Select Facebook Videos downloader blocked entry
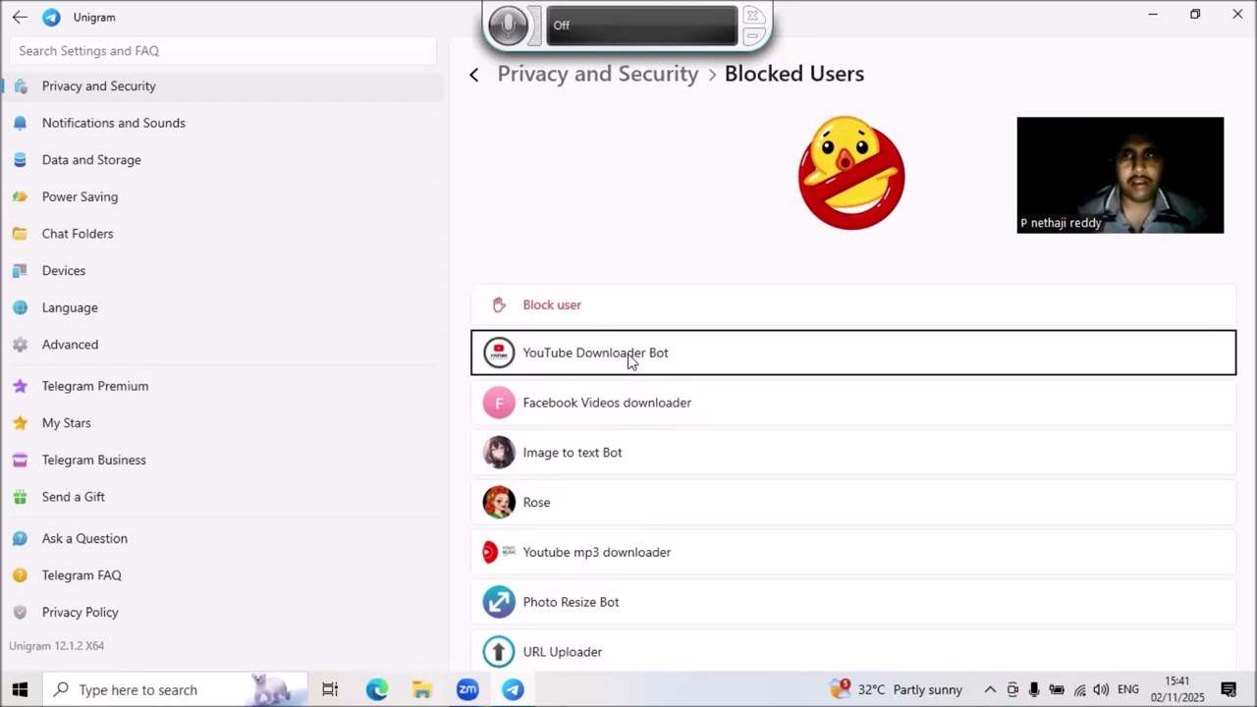This screenshot has width=1257, height=707. coord(853,403)
